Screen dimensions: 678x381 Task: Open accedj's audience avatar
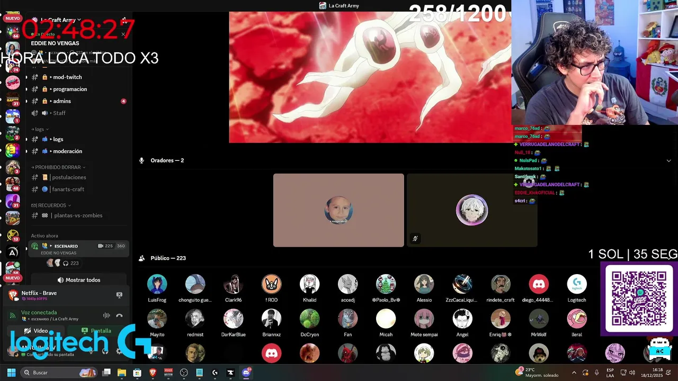coord(347,284)
